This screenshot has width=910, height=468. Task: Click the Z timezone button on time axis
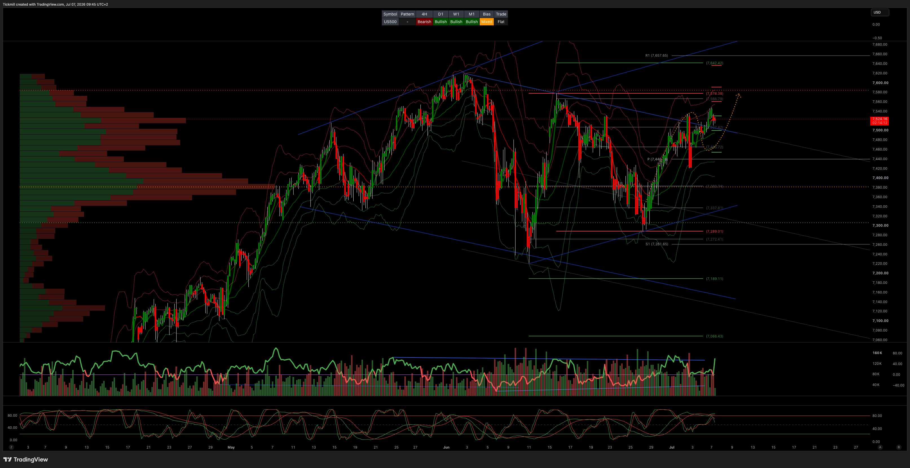click(11, 447)
